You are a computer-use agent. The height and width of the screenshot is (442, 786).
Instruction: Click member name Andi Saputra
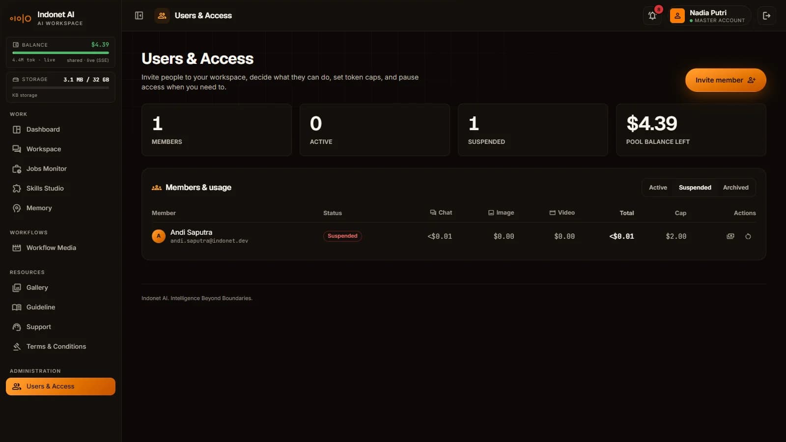point(191,232)
